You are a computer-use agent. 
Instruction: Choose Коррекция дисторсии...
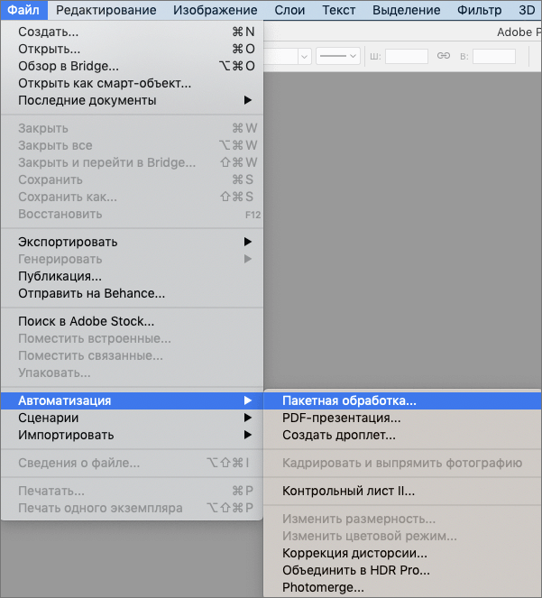[402, 553]
